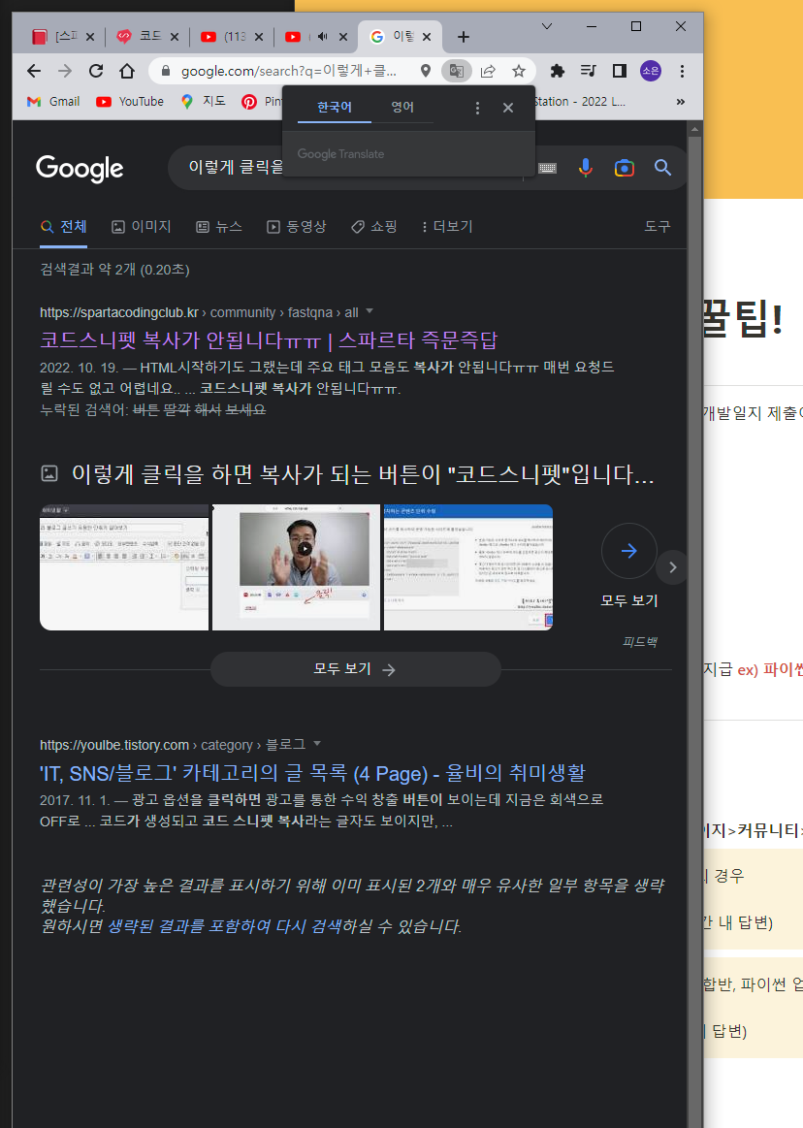This screenshot has width=803, height=1128.
Task: Open the home page icon
Action: [127, 71]
